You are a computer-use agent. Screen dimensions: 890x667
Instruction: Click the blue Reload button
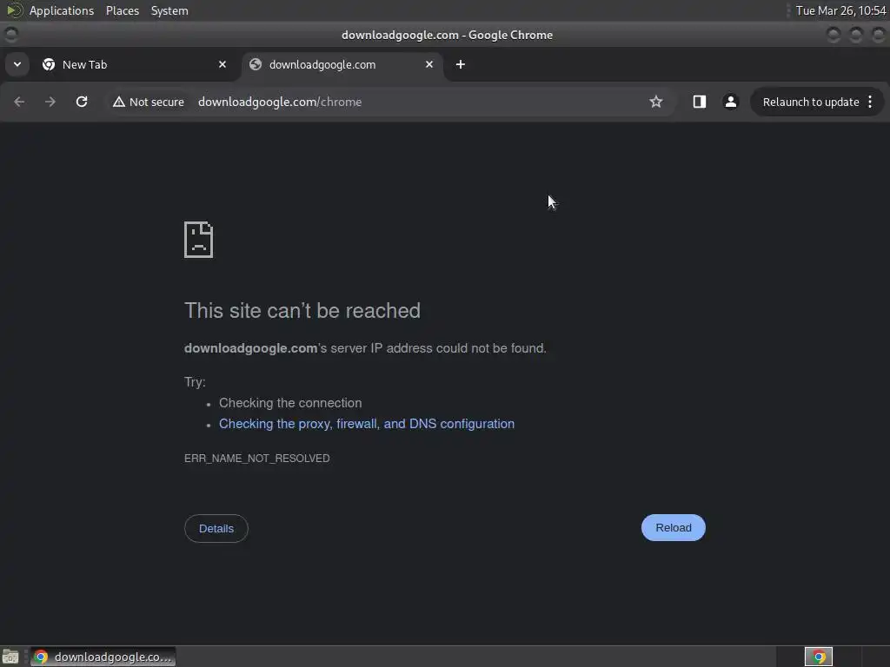tap(674, 527)
